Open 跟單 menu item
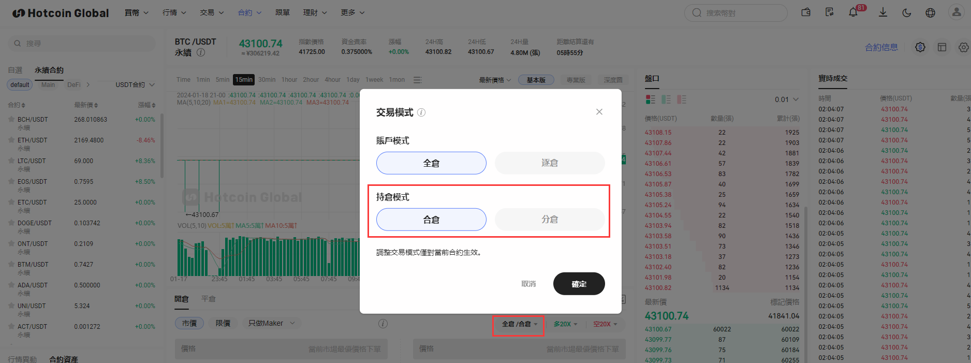 coord(283,12)
